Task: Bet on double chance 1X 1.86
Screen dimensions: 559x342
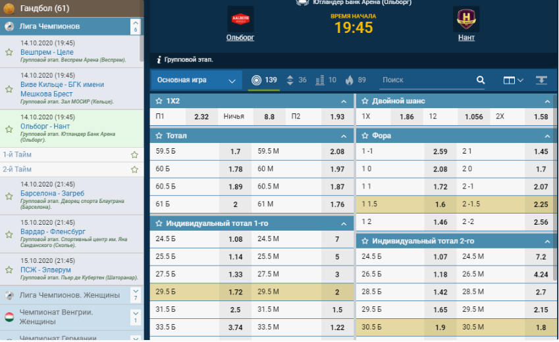Action: click(406, 117)
